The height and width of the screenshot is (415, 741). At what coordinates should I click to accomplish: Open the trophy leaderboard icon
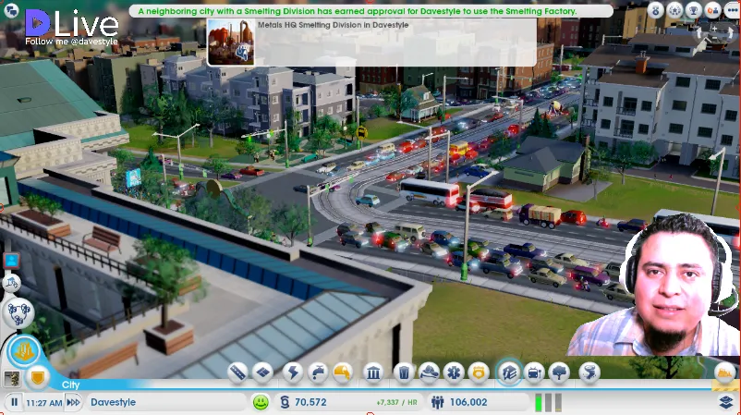tap(693, 10)
